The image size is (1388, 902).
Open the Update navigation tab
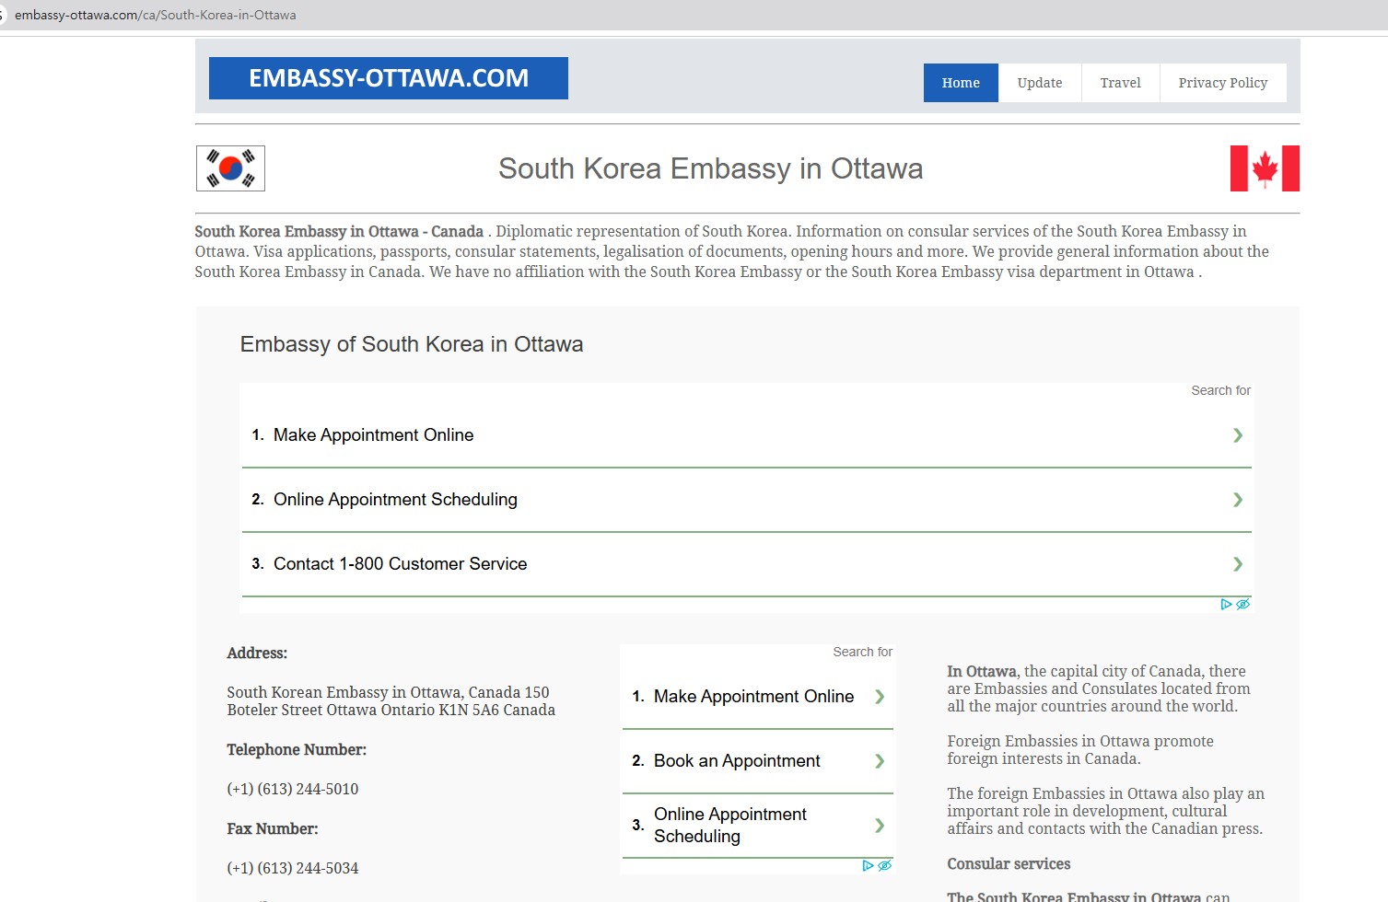tap(1039, 83)
